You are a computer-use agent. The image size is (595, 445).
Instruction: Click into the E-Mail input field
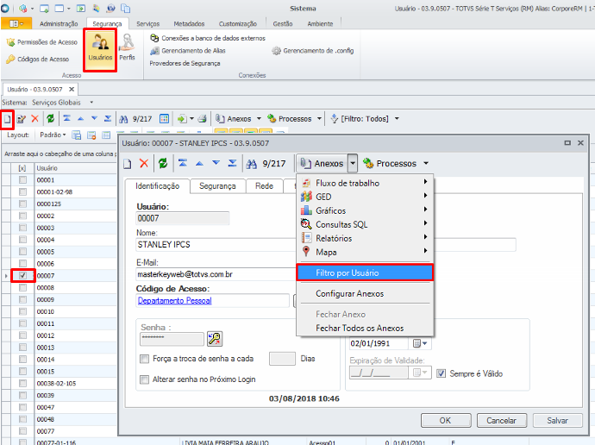212,273
